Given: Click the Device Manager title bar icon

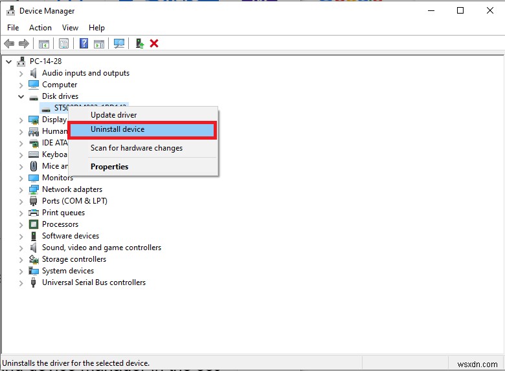Looking at the screenshot, I should (x=10, y=10).
